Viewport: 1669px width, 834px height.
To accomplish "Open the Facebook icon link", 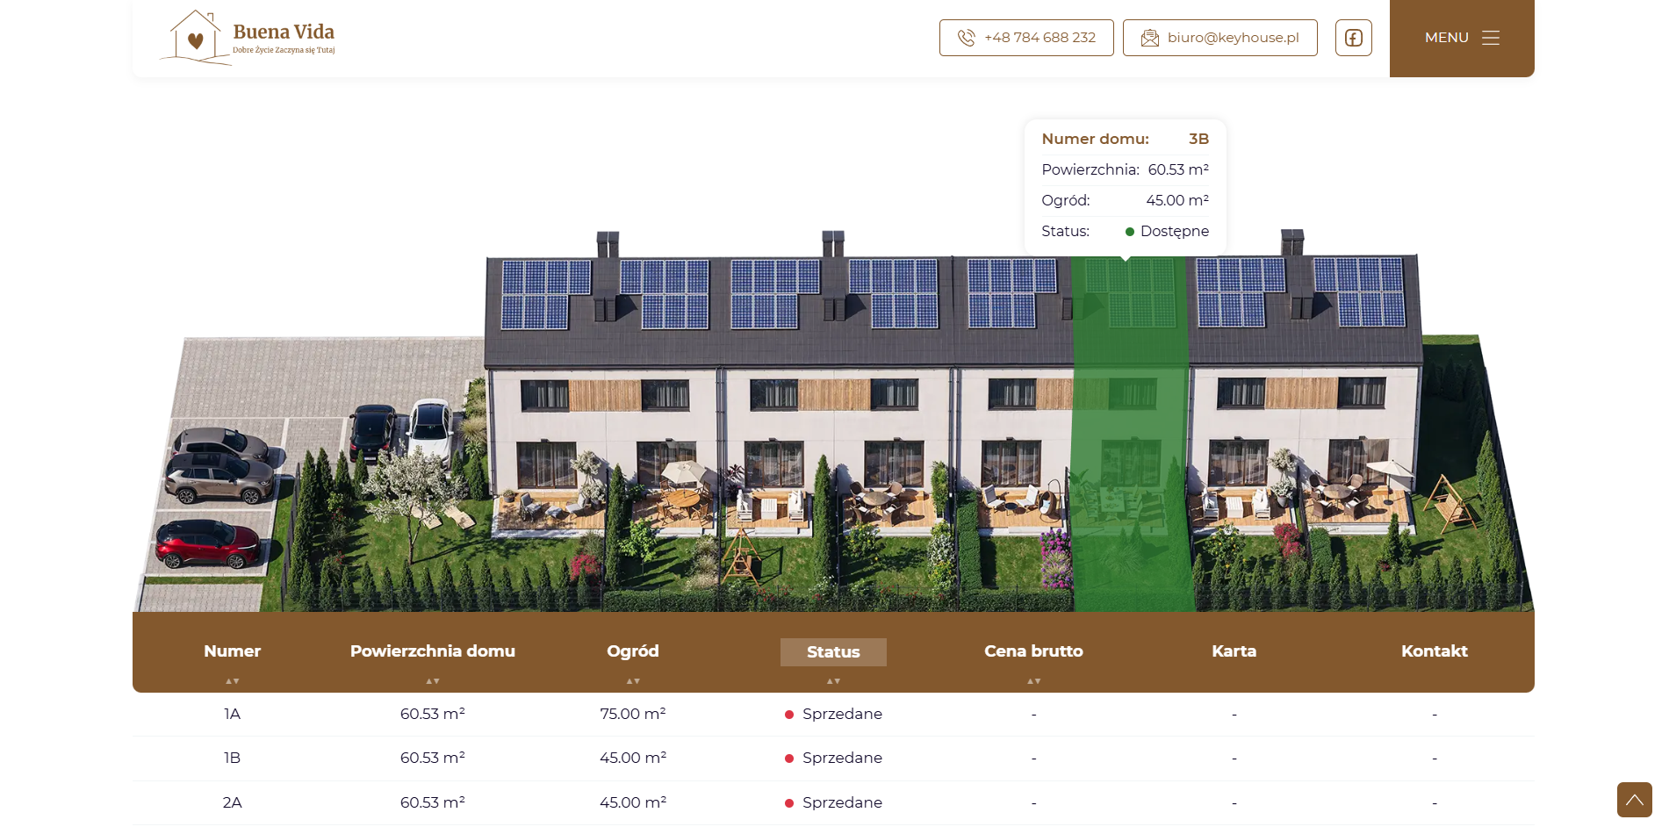I will 1353,38.
